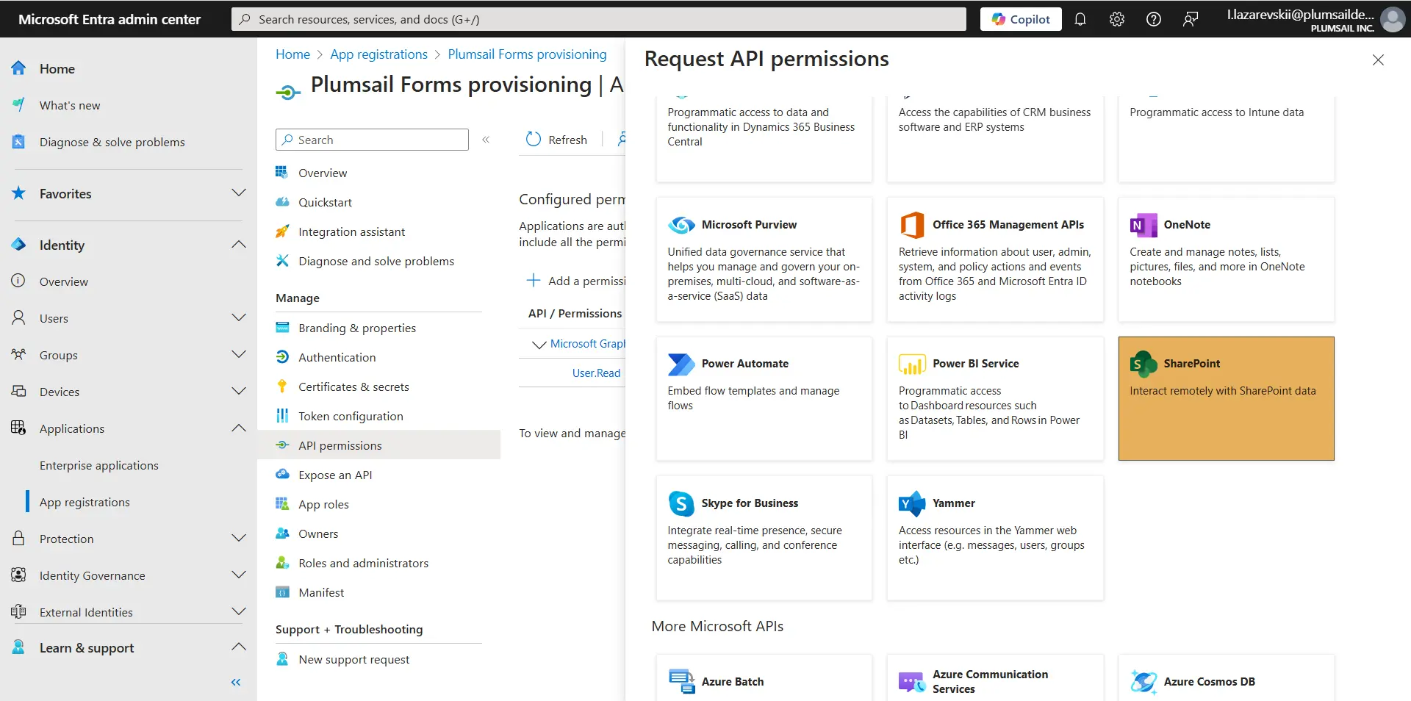The width and height of the screenshot is (1411, 701).
Task: Click the Certificates & secrets key icon
Action: point(282,387)
